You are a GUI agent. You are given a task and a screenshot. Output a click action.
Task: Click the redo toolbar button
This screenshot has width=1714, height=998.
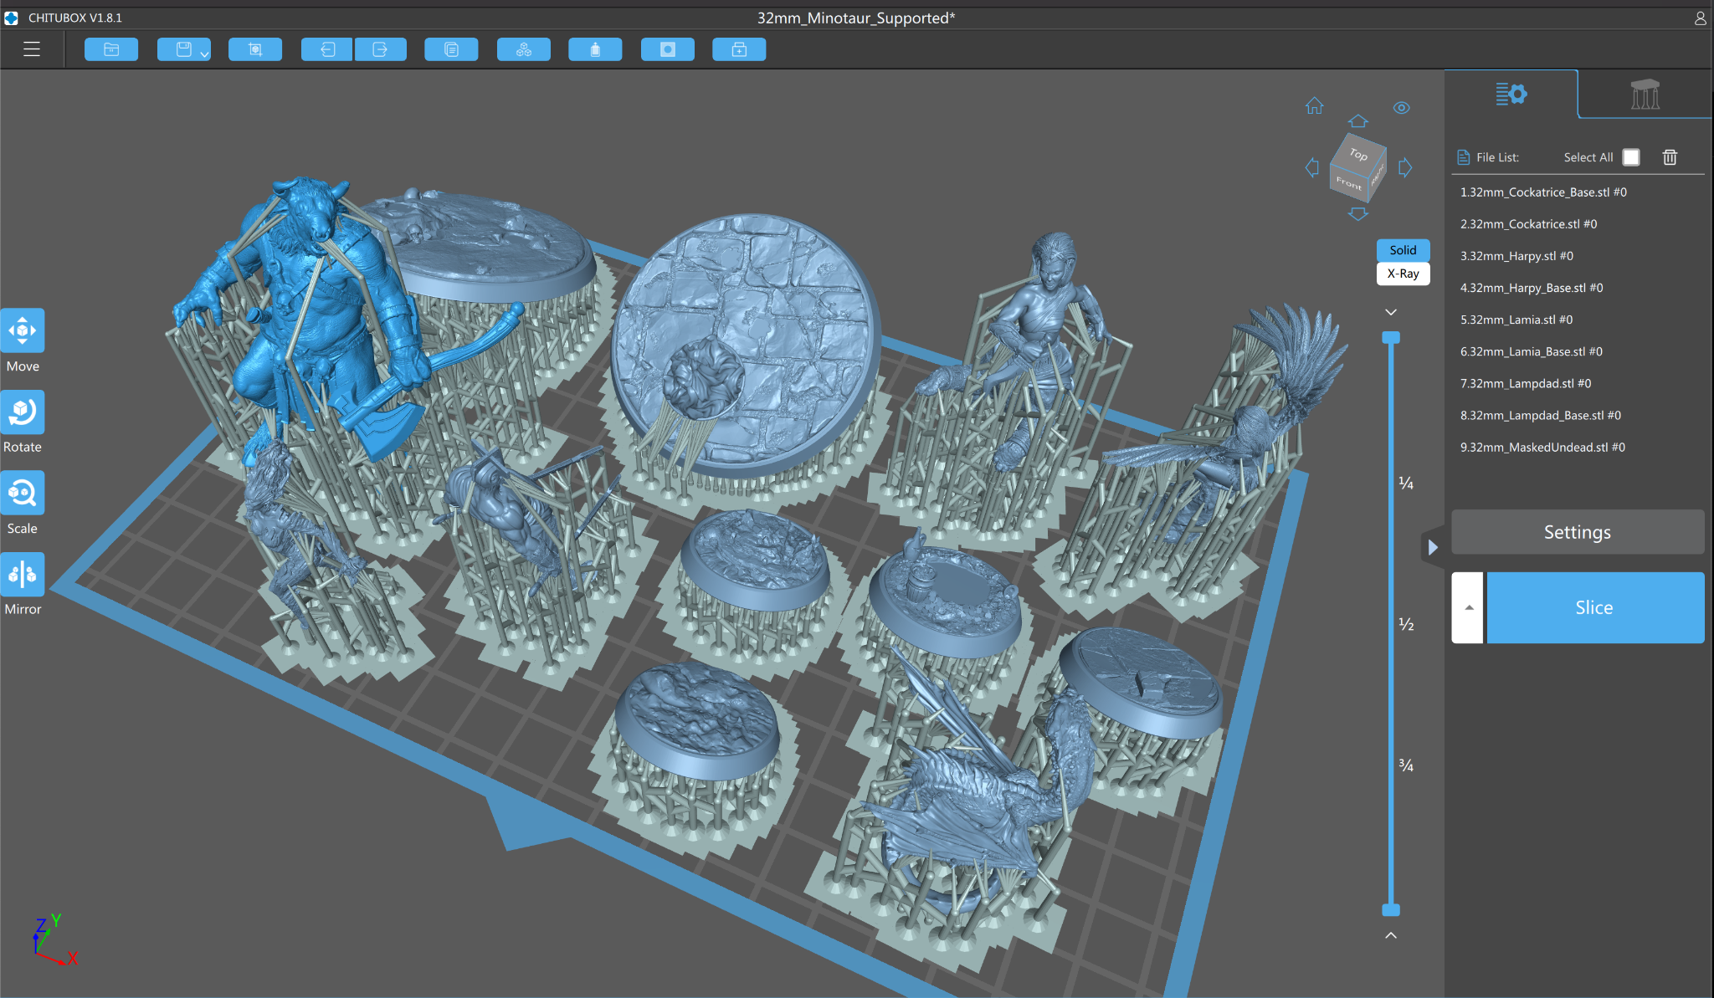[x=380, y=49]
